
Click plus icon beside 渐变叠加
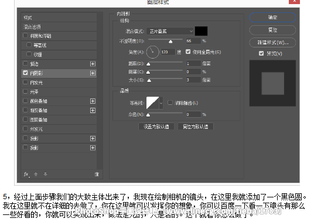pyautogui.click(x=93, y=111)
